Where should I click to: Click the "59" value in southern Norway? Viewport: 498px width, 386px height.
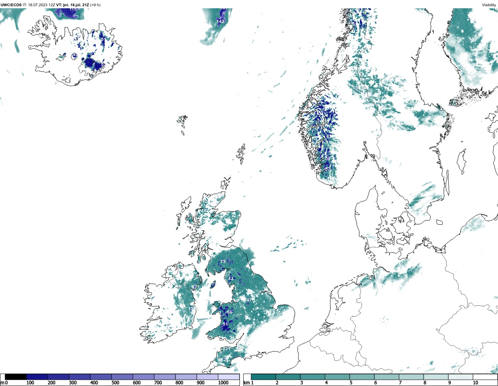point(328,159)
